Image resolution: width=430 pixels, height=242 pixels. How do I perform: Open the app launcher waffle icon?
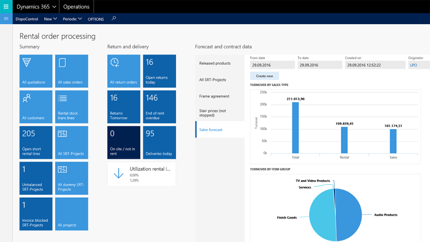click(6, 7)
